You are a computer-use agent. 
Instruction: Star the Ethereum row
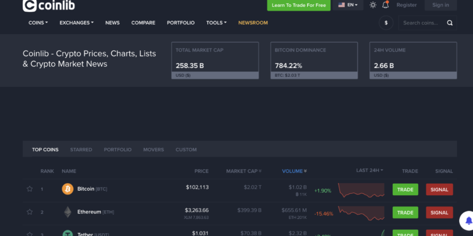(x=30, y=212)
